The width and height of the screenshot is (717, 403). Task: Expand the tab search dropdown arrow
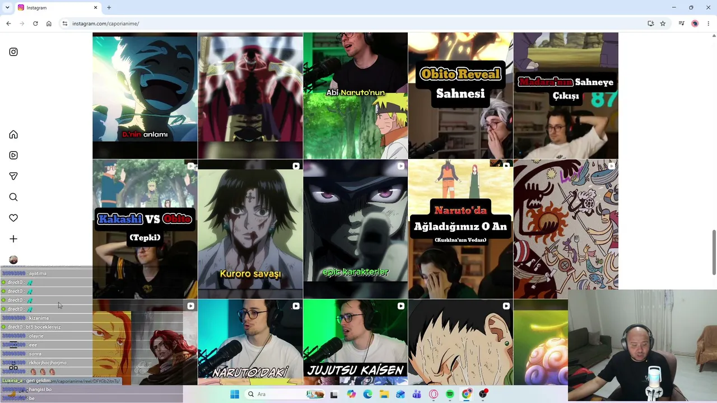(7, 8)
